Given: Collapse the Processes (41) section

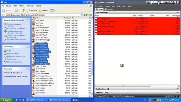Looking at the screenshot, I should (x=178, y=12).
